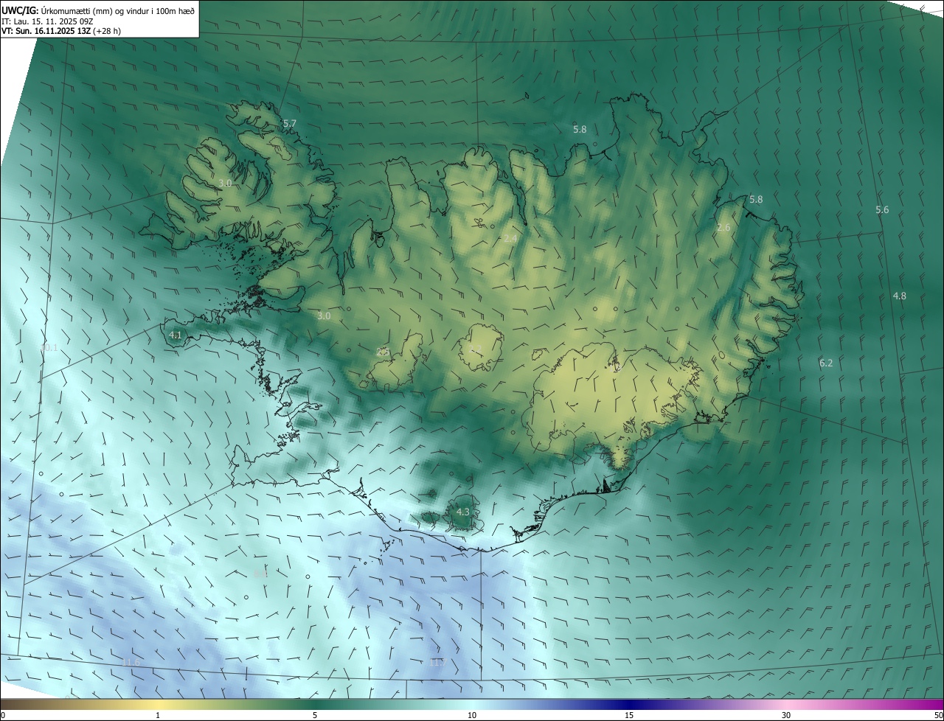Screen dimensions: 944x721
Task: Click the "10" tick label on the color scale
Action: [x=472, y=715]
